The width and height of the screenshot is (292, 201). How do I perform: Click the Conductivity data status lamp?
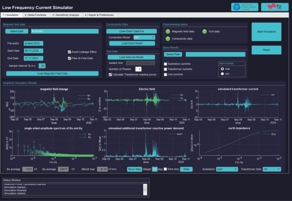click(168, 39)
